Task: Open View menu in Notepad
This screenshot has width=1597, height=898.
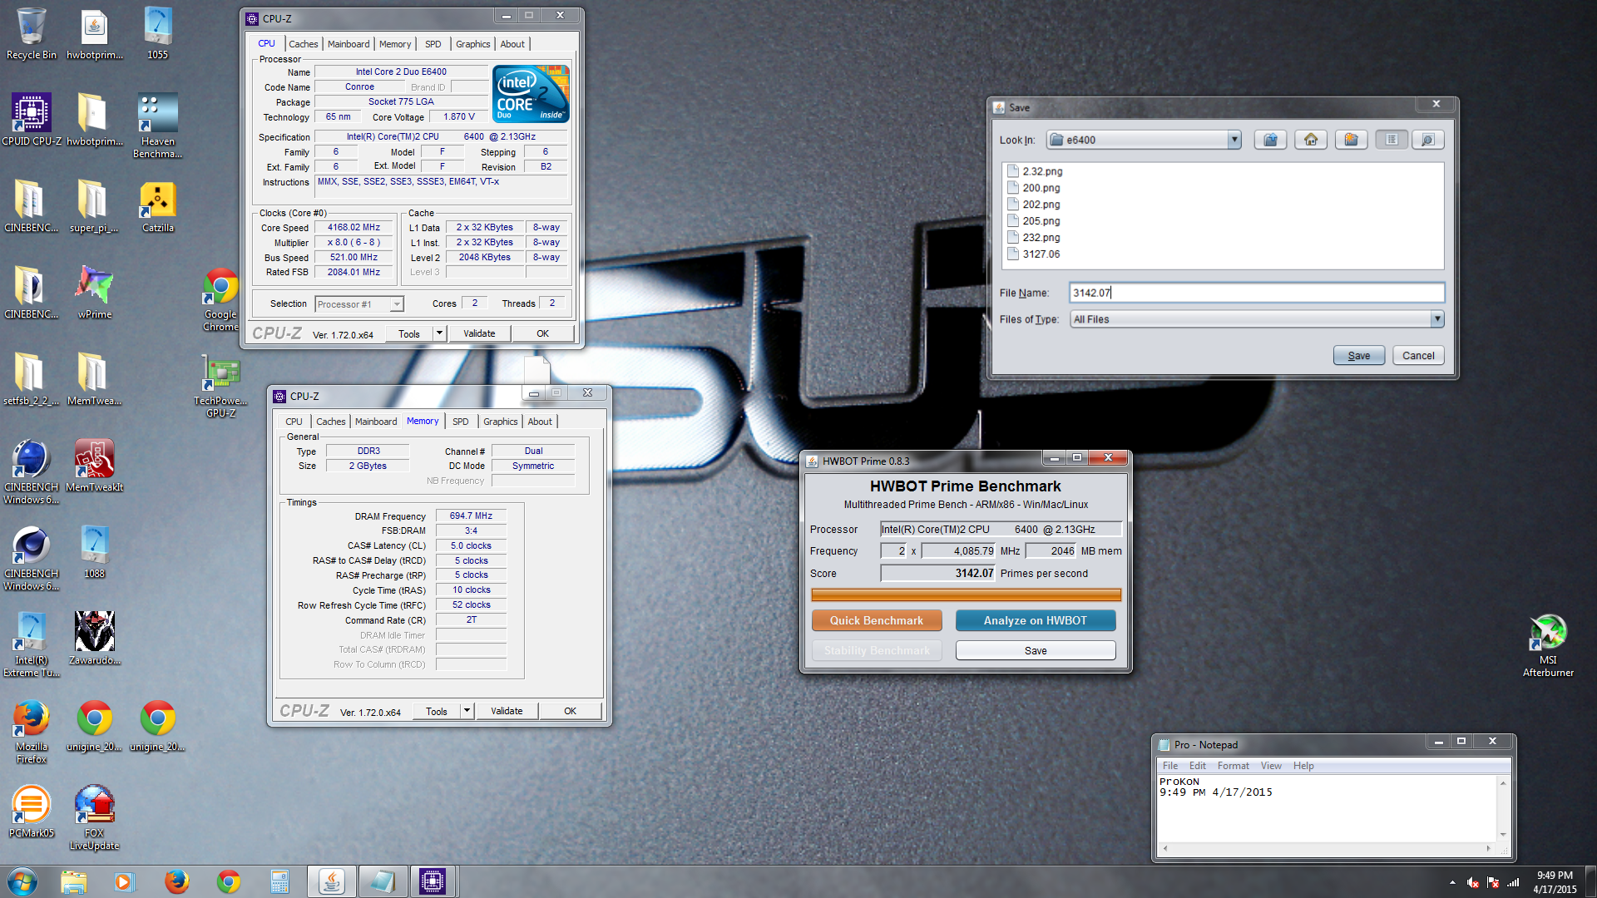Action: 1271,766
